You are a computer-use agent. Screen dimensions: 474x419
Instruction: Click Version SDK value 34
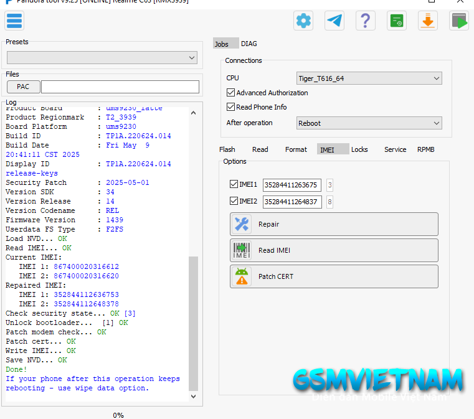110,192
